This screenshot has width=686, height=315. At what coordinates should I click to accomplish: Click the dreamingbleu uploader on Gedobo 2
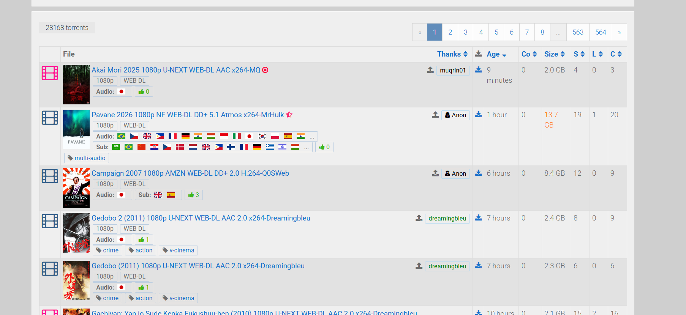(x=447, y=218)
